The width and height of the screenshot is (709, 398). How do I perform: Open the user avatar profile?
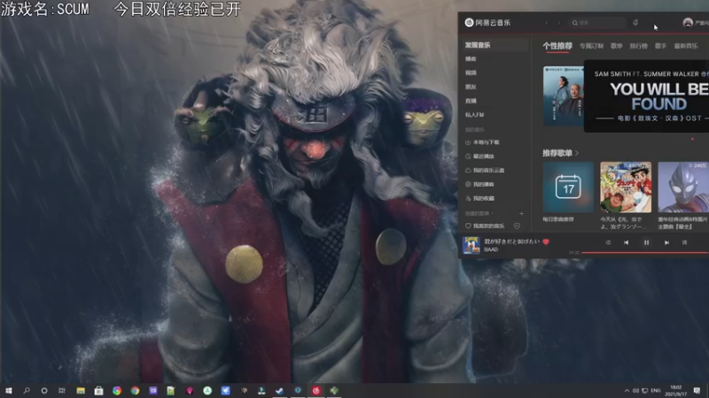688,23
